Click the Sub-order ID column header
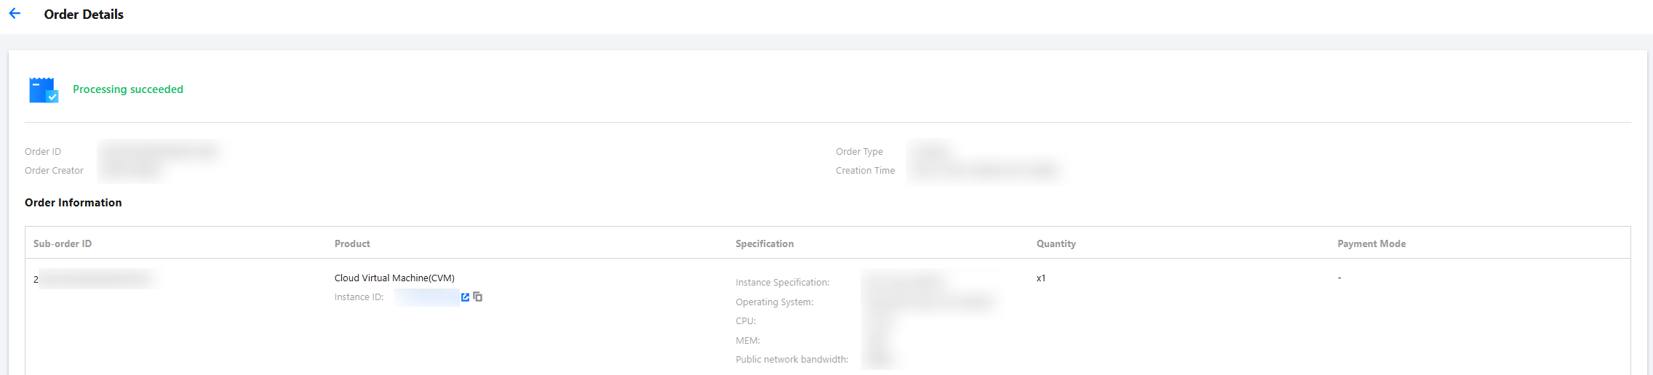 click(63, 243)
